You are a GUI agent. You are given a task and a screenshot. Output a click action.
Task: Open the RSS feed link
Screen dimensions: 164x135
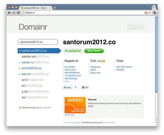coord(49,108)
